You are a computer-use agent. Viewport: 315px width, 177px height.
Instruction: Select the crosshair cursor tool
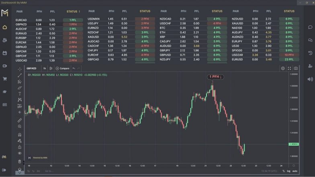tap(20, 69)
